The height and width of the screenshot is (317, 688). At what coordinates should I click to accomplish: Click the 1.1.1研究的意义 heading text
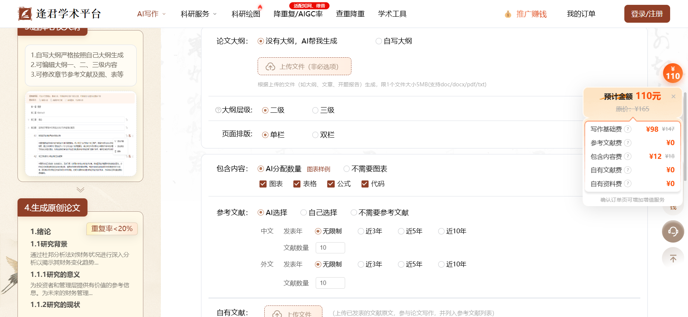pos(55,275)
